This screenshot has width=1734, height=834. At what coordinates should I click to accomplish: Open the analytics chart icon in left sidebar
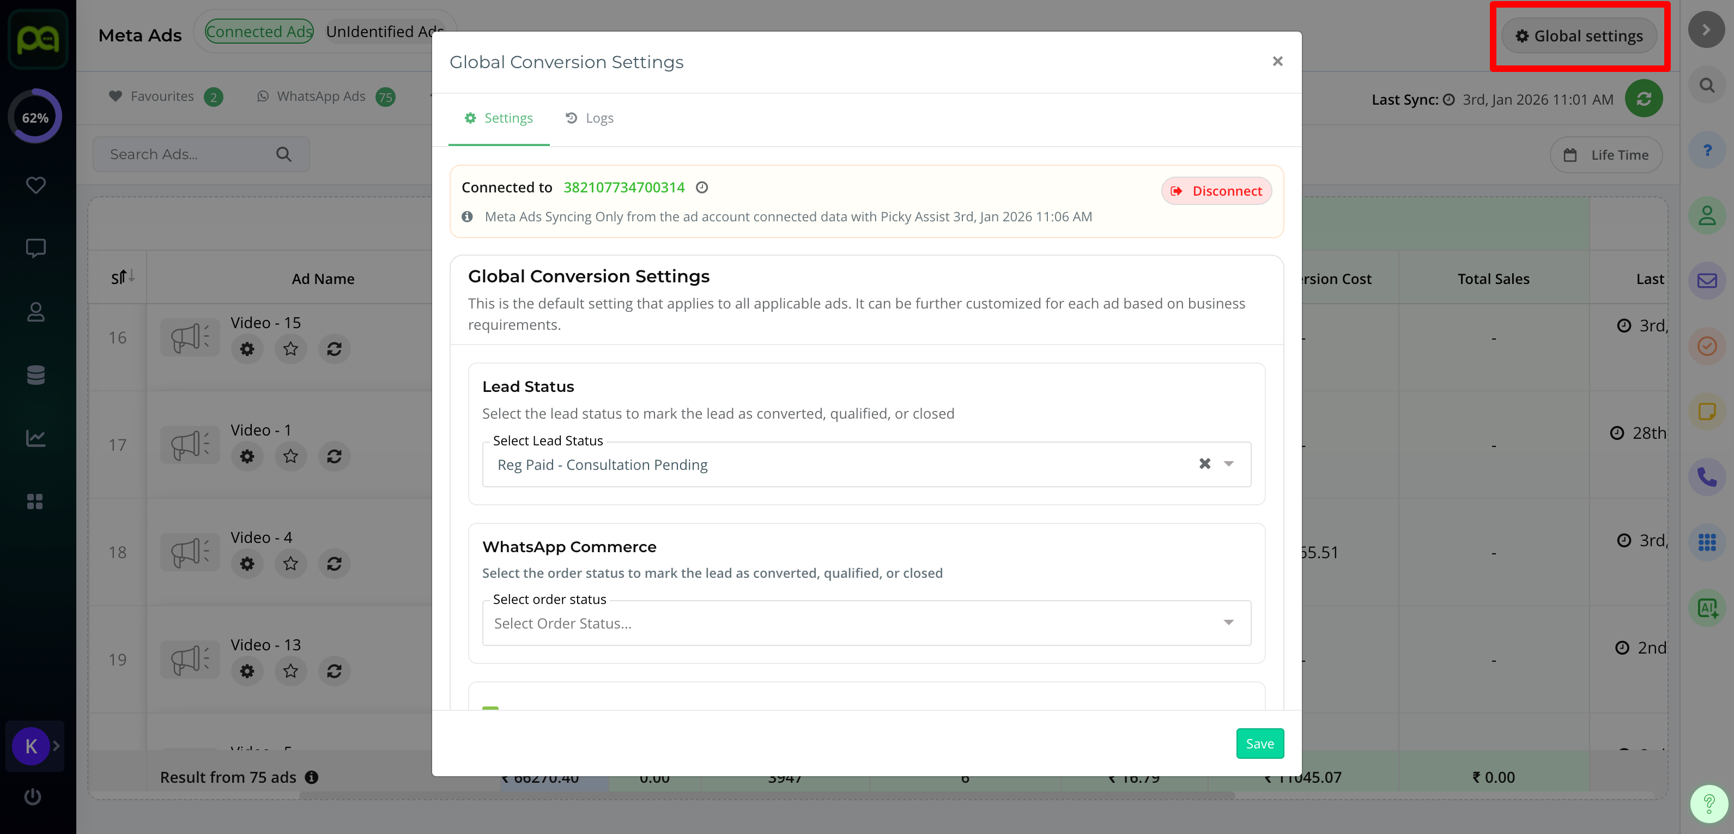35,438
